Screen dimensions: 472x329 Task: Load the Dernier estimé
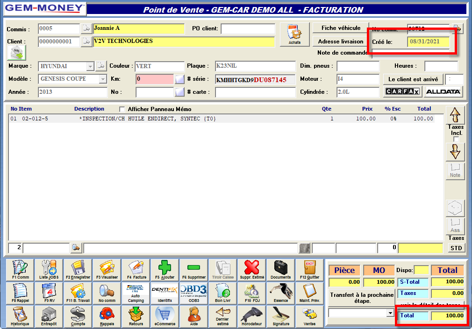(x=223, y=316)
